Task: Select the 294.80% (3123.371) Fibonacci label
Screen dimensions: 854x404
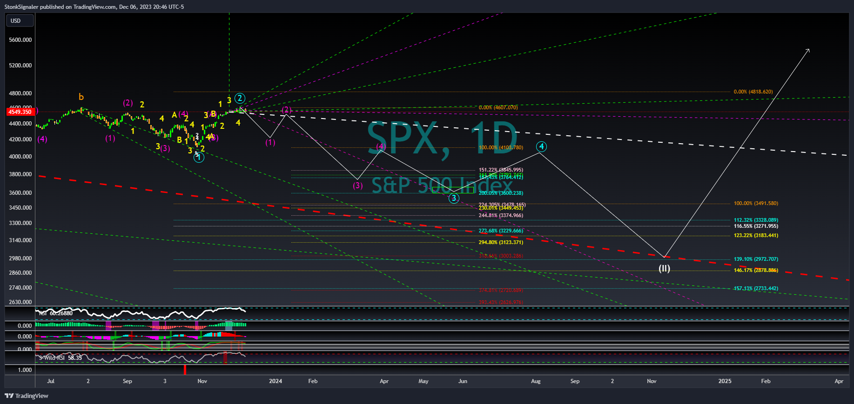Action: tap(501, 243)
